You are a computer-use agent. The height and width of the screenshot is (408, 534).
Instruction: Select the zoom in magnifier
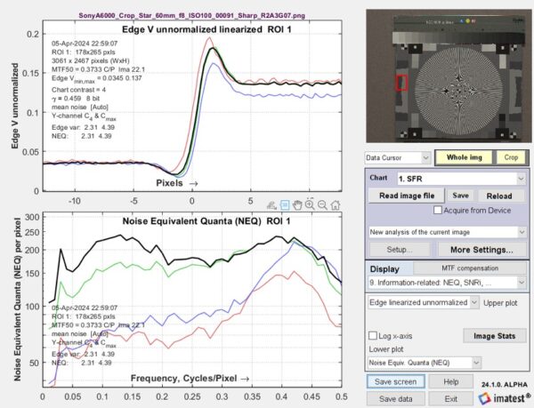(x=310, y=204)
